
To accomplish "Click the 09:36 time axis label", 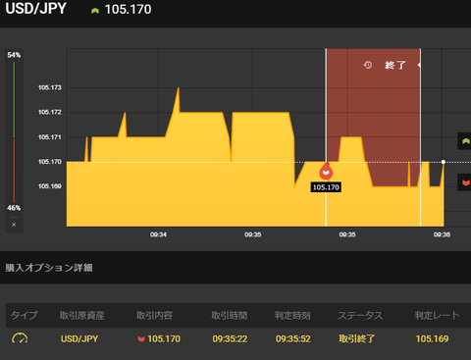I will tap(442, 234).
